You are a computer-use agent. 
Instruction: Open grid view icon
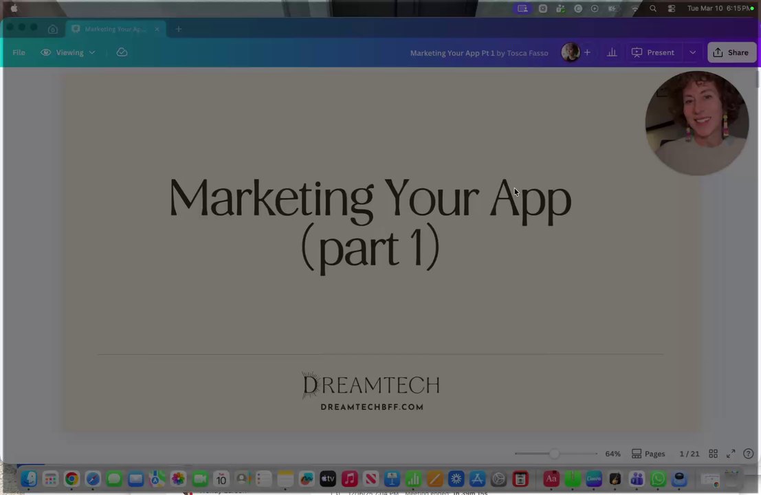[713, 454]
